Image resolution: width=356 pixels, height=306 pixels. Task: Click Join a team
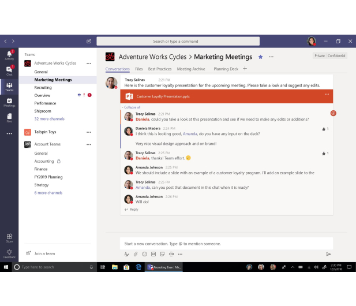40,253
